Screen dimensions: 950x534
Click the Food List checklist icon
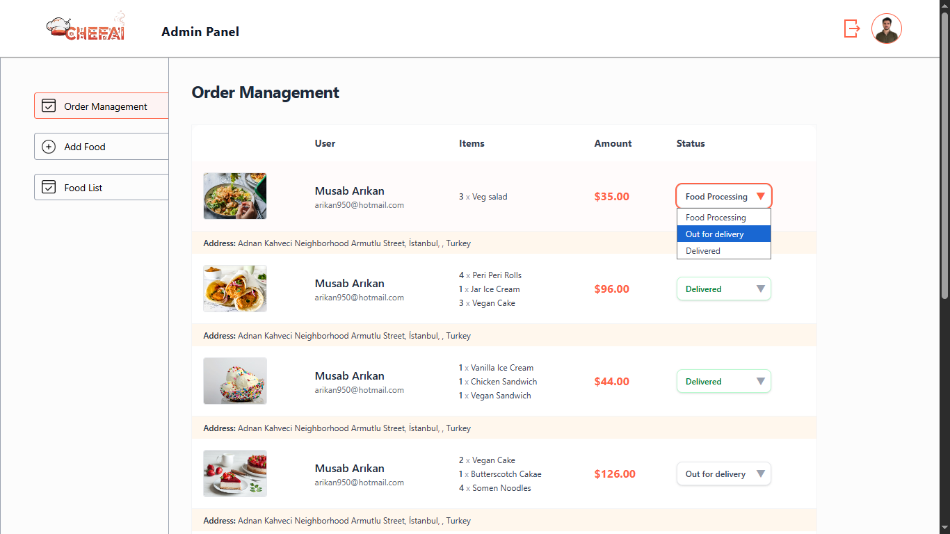click(x=49, y=187)
